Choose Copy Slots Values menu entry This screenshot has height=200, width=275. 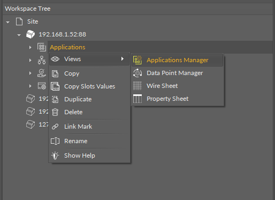pyautogui.click(x=89, y=86)
